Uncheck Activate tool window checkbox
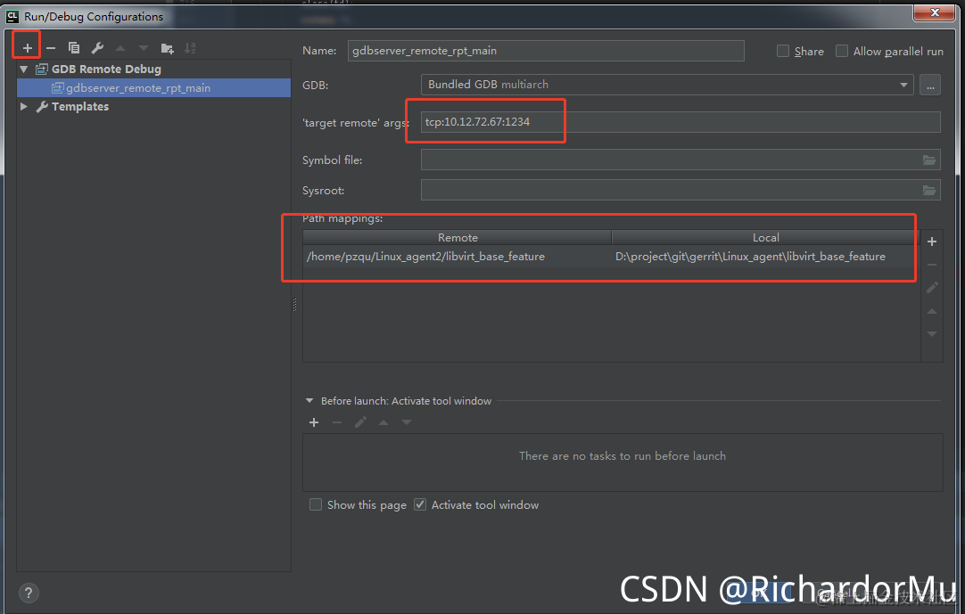 pyautogui.click(x=420, y=504)
